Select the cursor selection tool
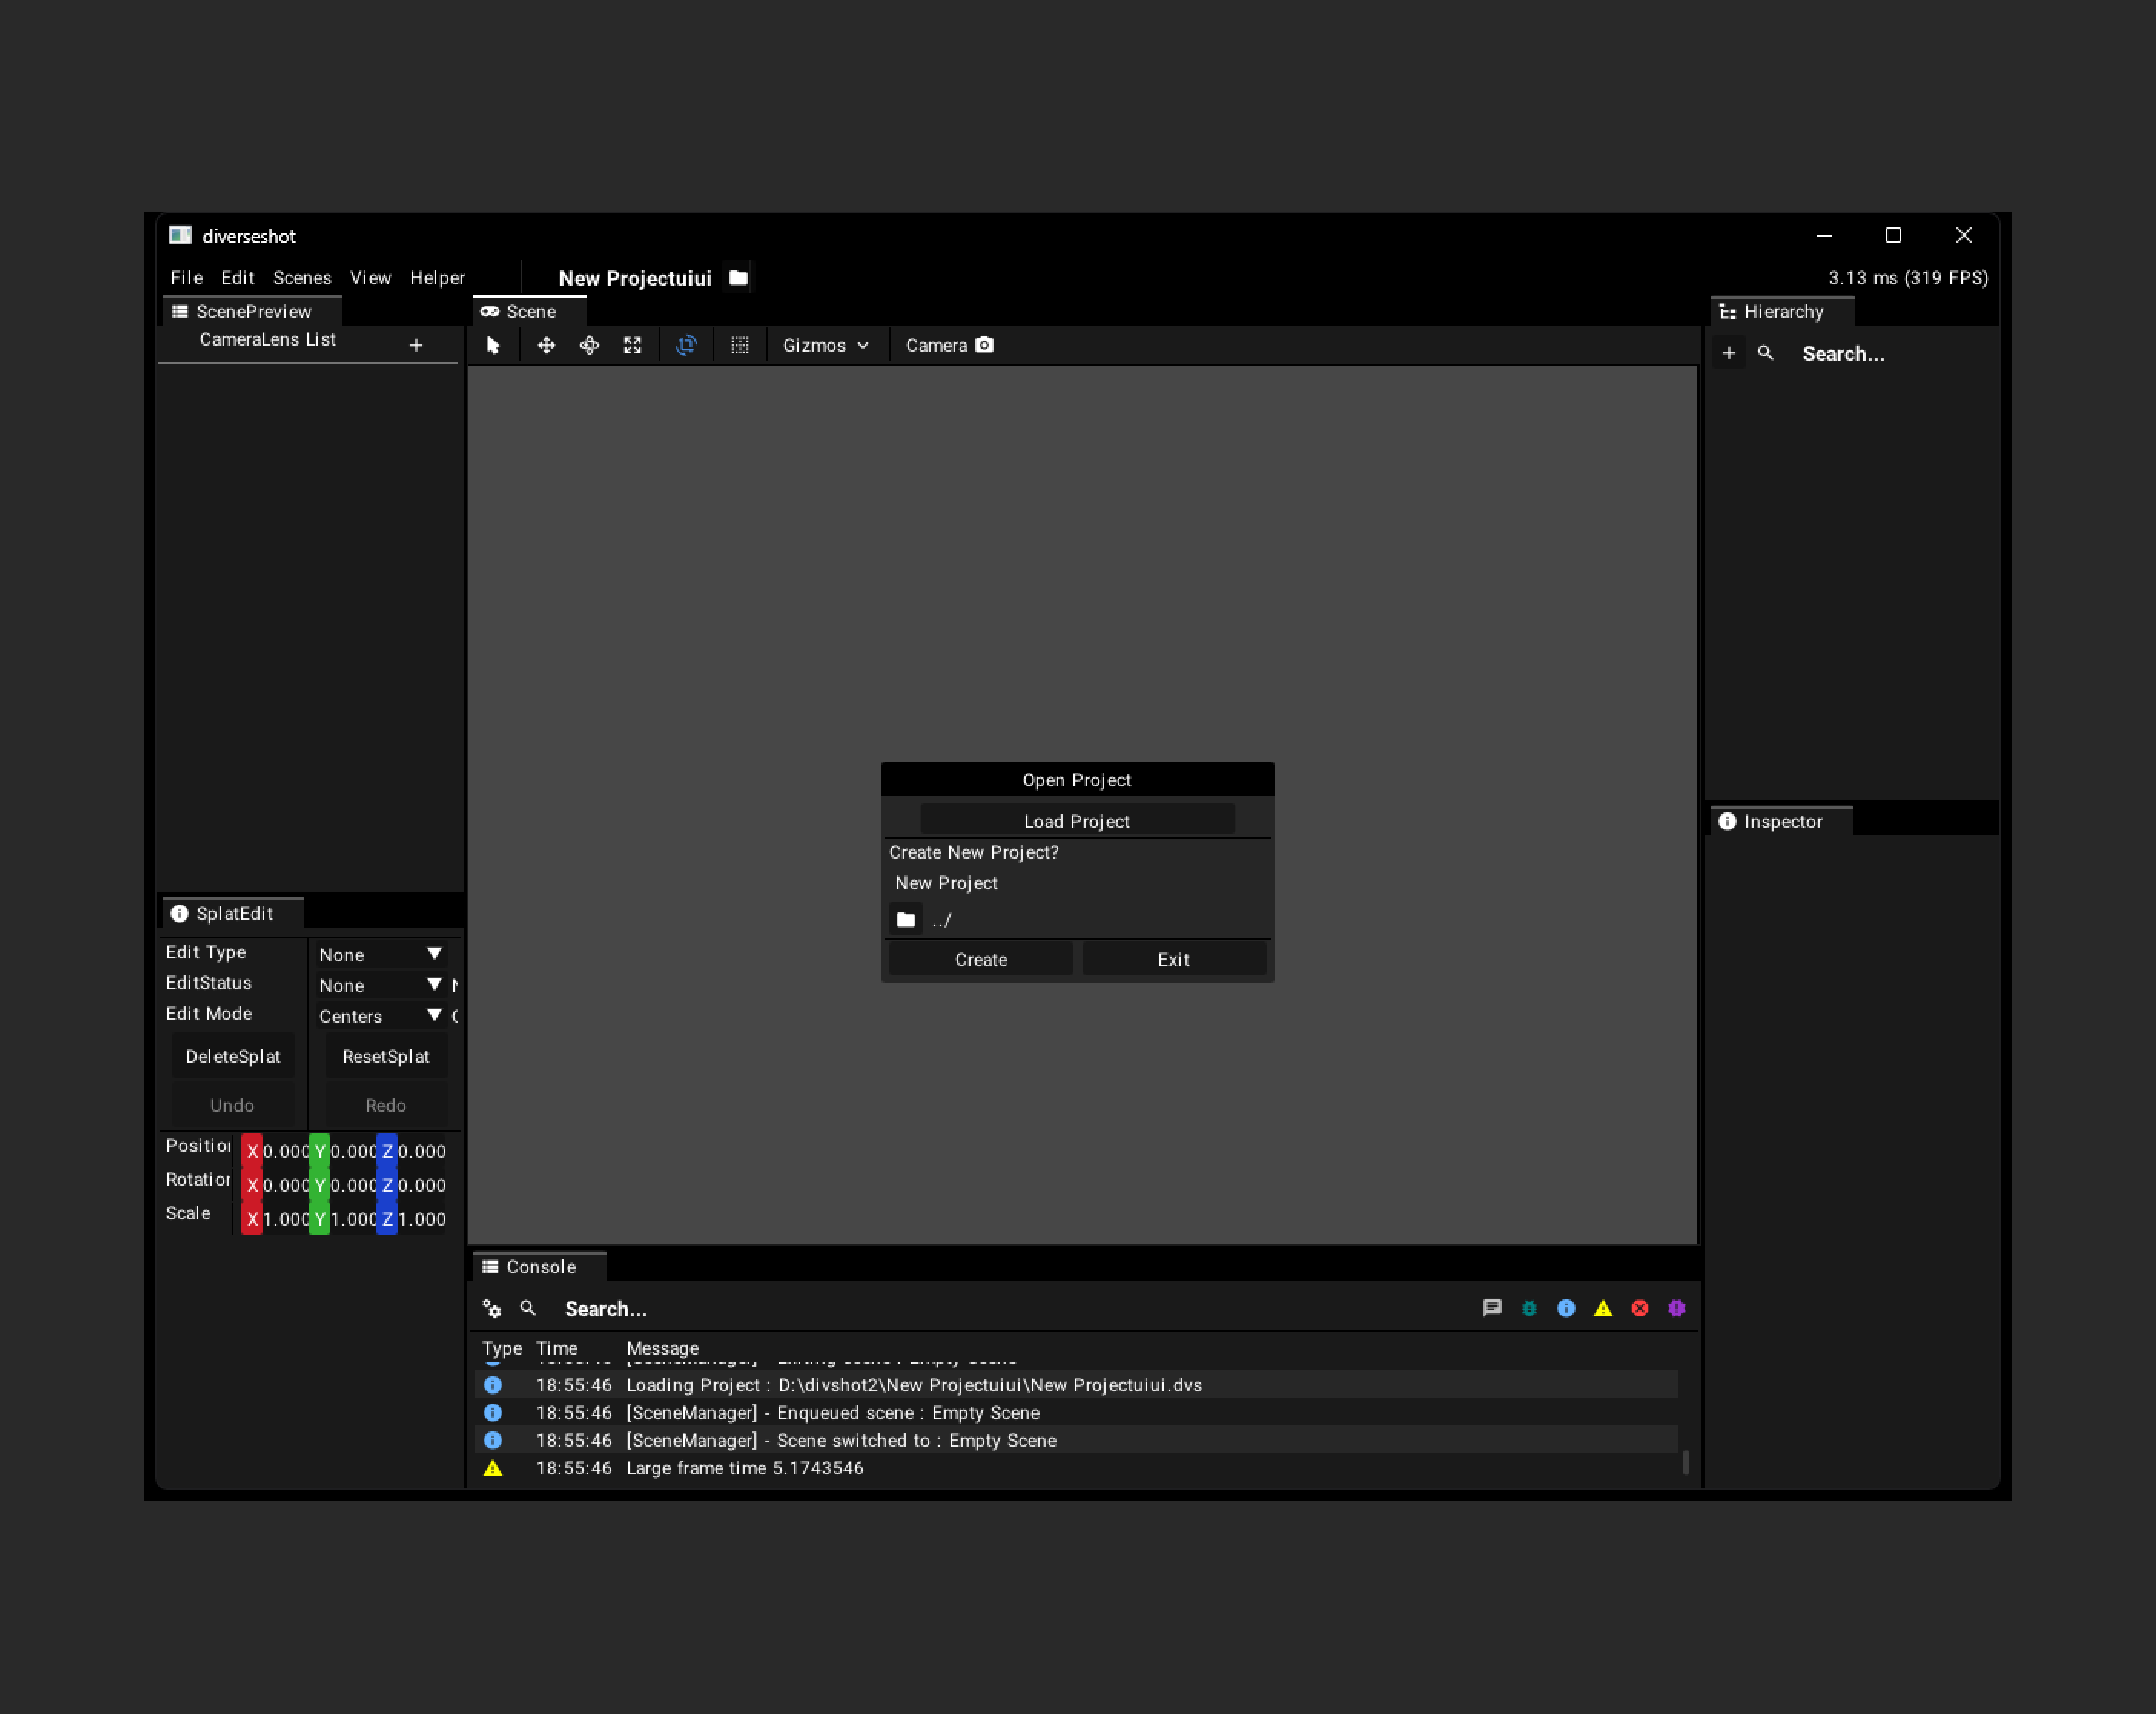The height and width of the screenshot is (1714, 2156). 492,345
